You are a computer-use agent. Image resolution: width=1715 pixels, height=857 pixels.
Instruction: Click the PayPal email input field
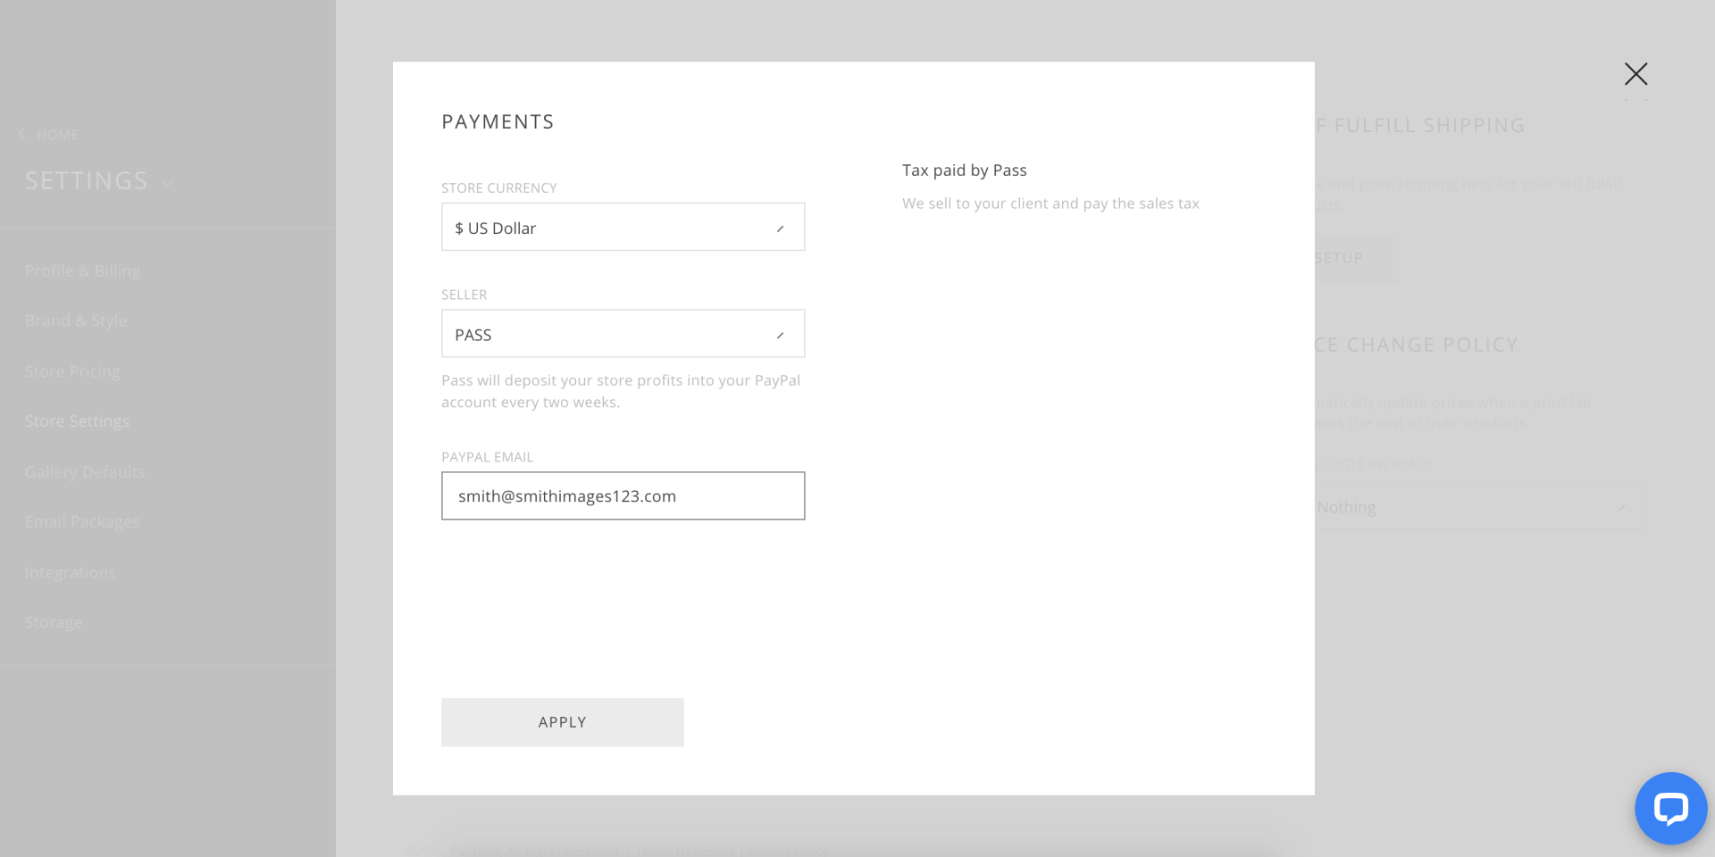click(x=623, y=496)
